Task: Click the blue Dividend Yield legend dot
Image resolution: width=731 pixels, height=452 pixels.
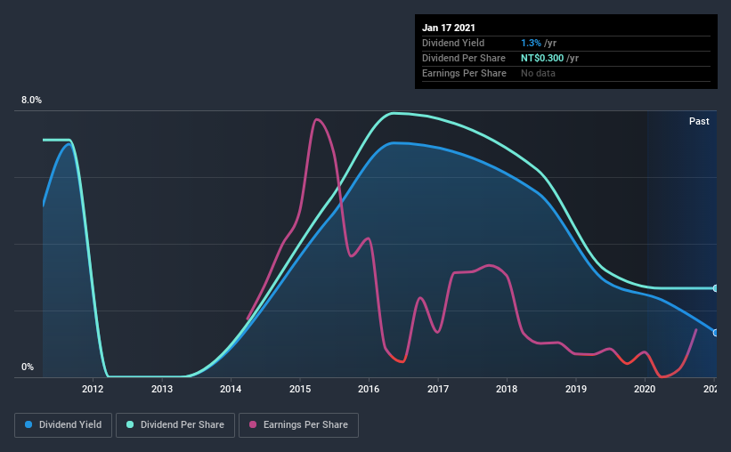Action: click(x=28, y=424)
